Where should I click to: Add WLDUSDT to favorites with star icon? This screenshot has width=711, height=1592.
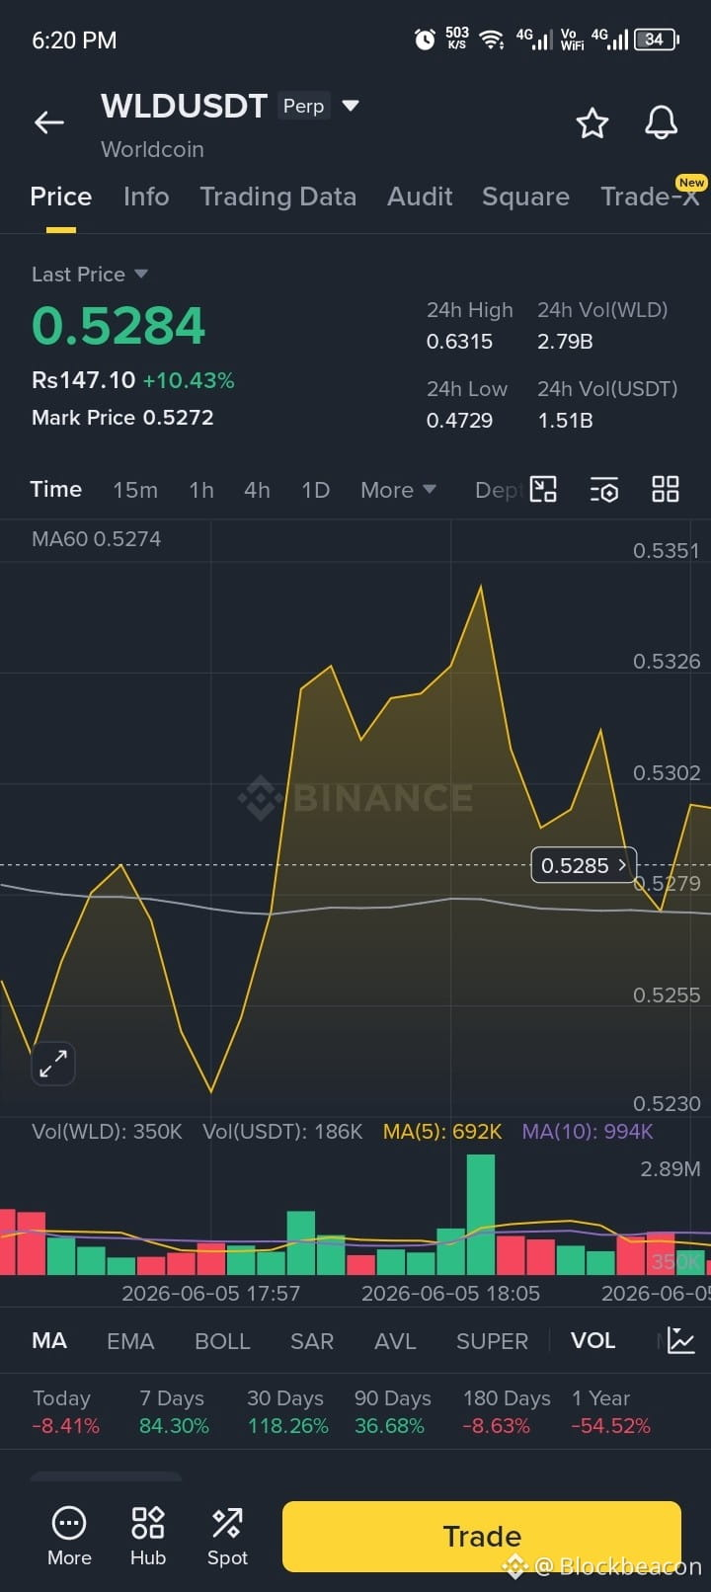592,123
